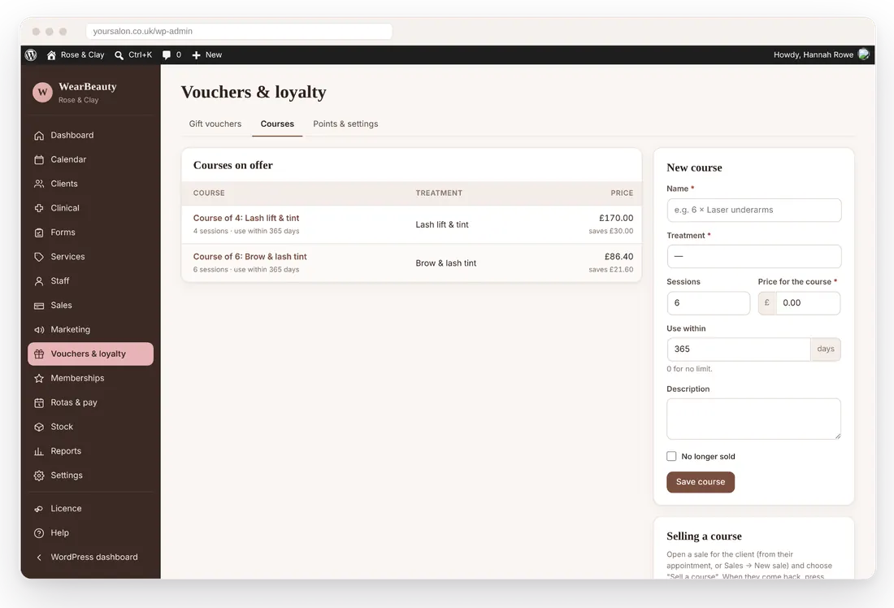Open the New menu in admin bar
894x608 pixels.
click(x=207, y=54)
